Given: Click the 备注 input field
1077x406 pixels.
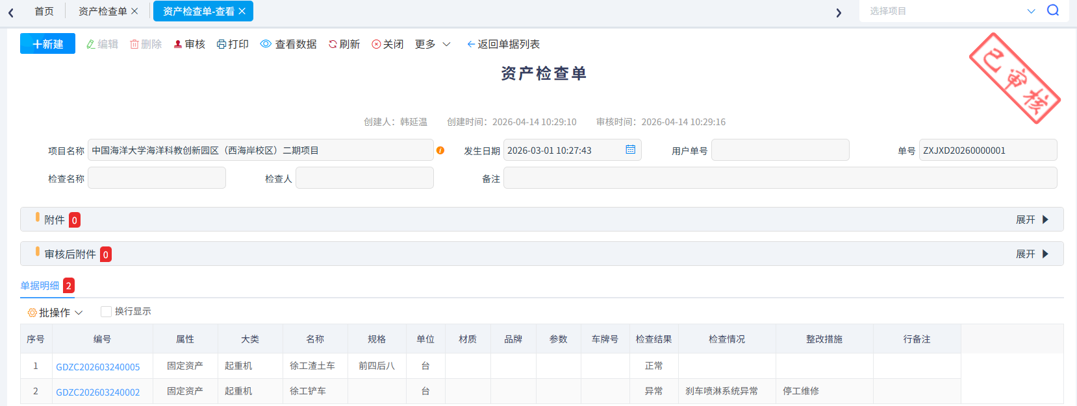Looking at the screenshot, I should point(780,178).
